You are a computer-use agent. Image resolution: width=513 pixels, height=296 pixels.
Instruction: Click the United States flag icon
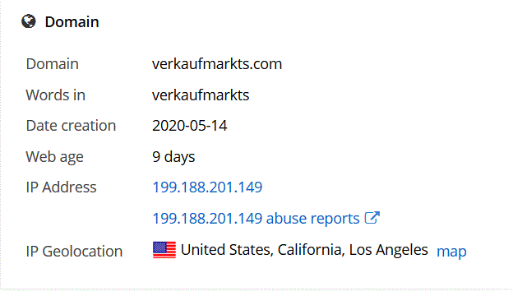(x=164, y=250)
